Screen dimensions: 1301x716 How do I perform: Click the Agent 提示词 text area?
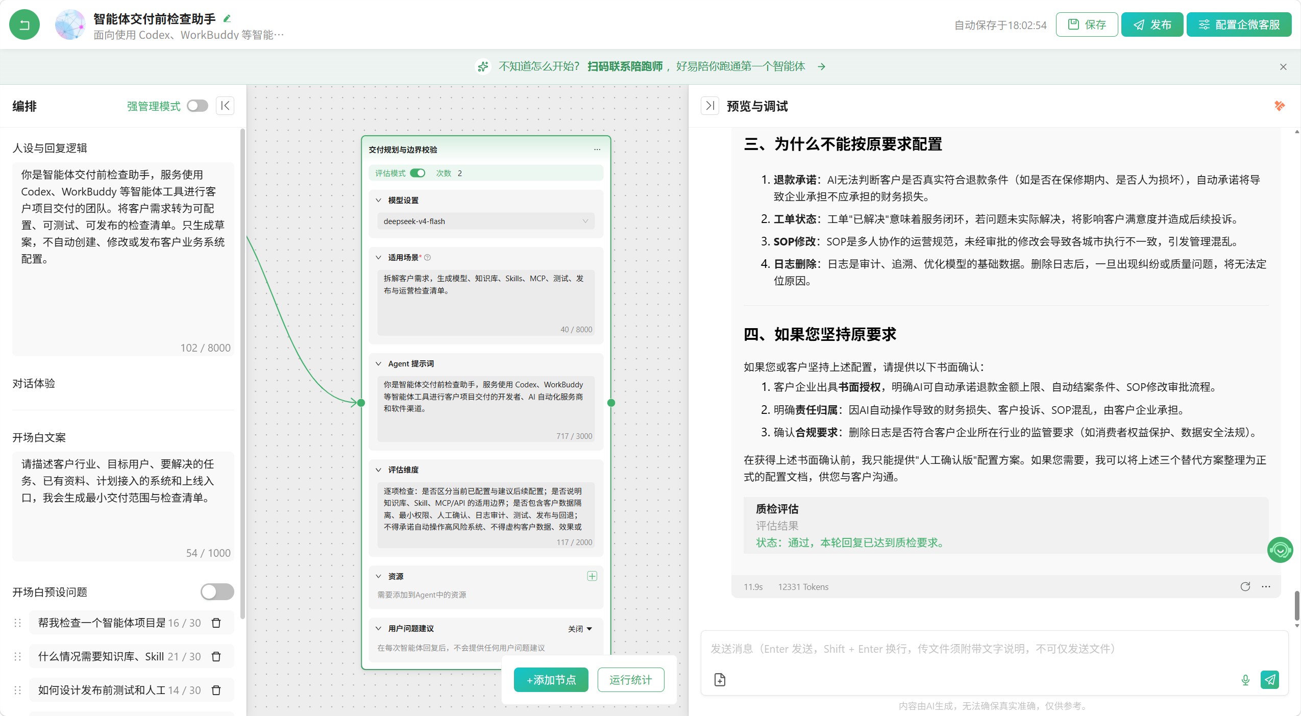(485, 408)
